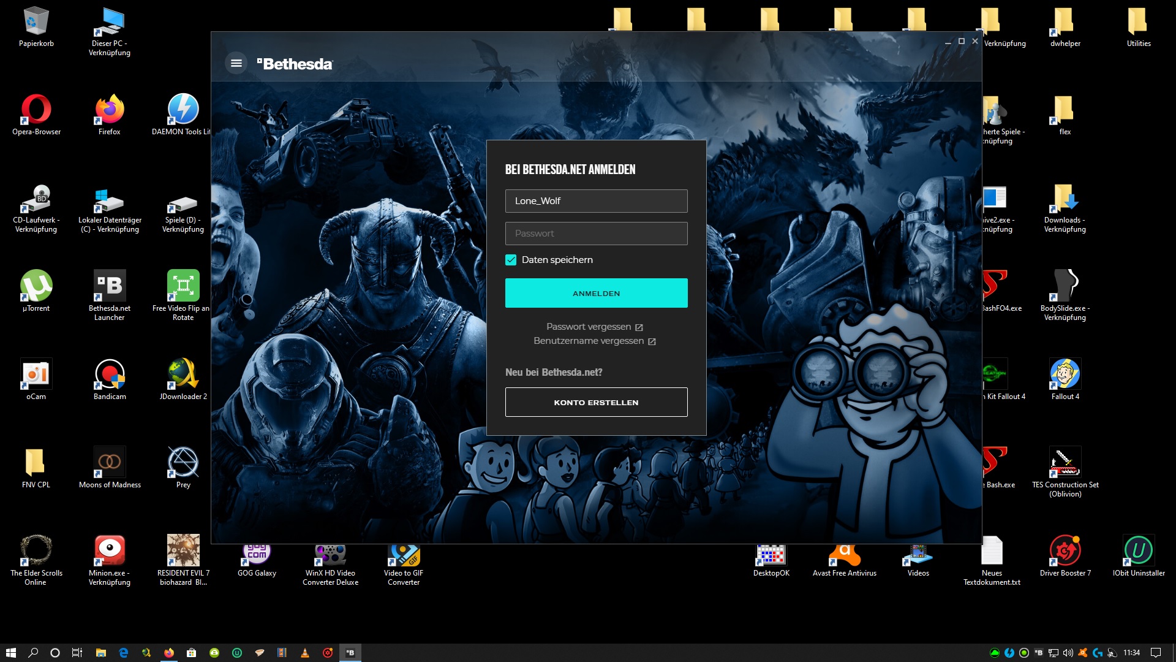
Task: Click the KONTO ERSTELLEN button
Action: point(596,402)
